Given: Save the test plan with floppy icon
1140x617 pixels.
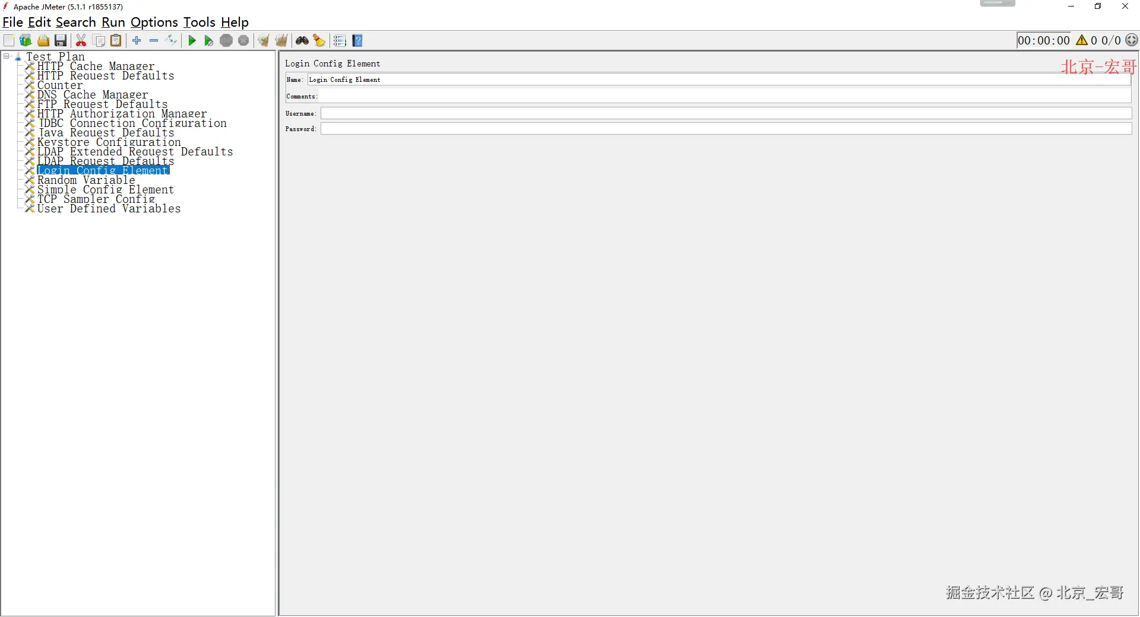Looking at the screenshot, I should pos(61,40).
